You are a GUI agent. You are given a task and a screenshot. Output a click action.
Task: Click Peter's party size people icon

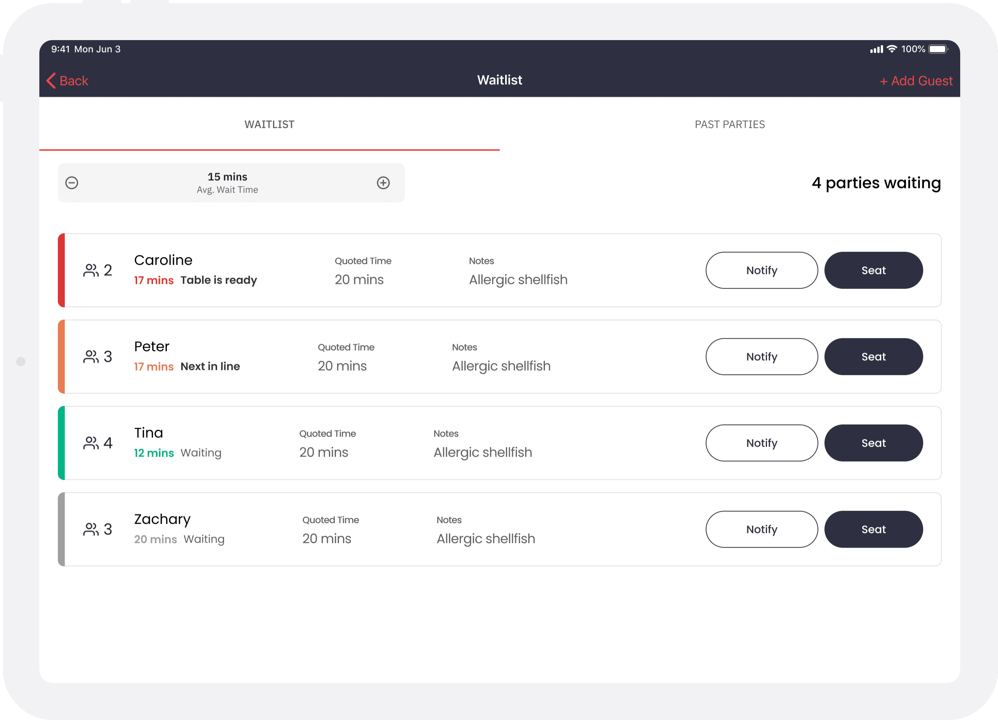(x=91, y=356)
